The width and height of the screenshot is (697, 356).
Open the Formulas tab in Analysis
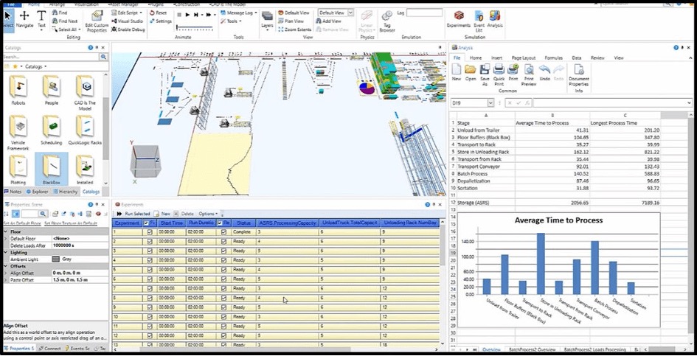pos(553,57)
